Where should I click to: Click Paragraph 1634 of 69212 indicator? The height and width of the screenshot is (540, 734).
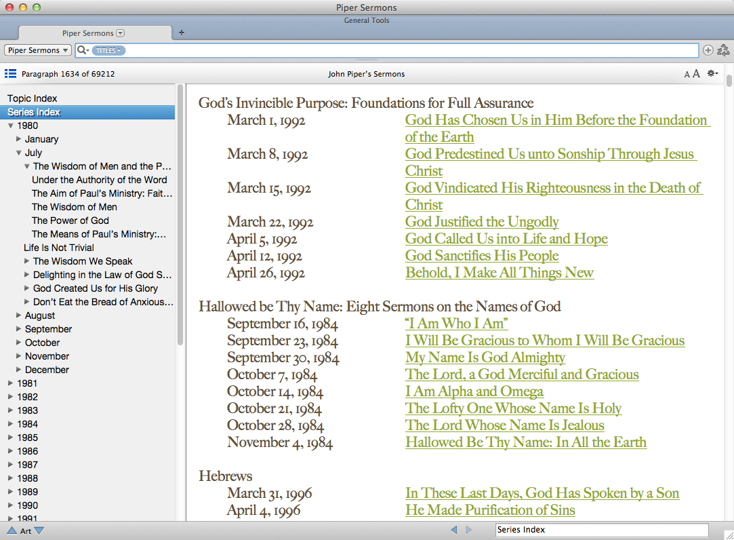pyautogui.click(x=68, y=74)
